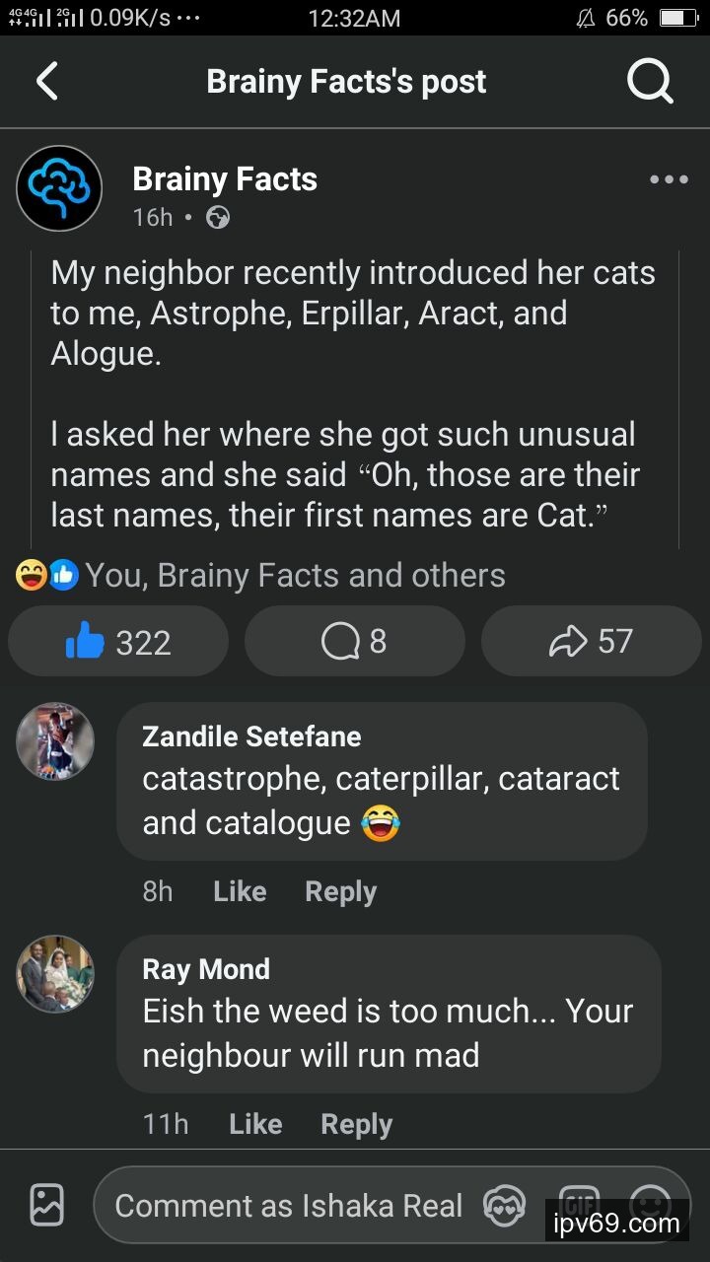Tap the Brainy Facts page name

225,179
